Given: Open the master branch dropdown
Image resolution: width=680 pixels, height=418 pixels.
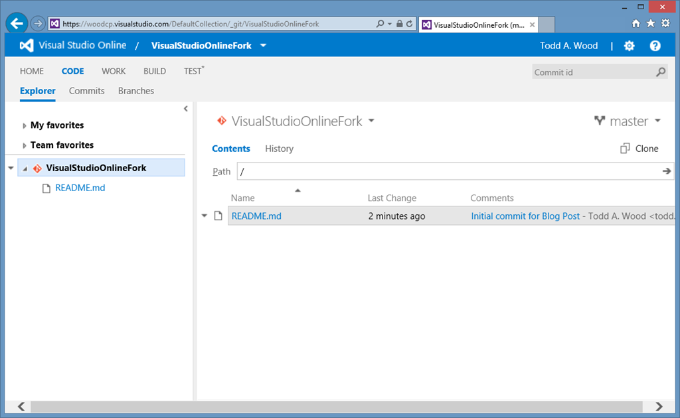Looking at the screenshot, I should [657, 121].
